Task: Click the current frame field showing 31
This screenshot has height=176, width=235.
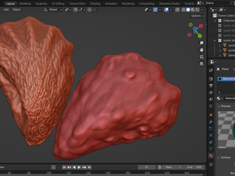Action: pos(147,167)
